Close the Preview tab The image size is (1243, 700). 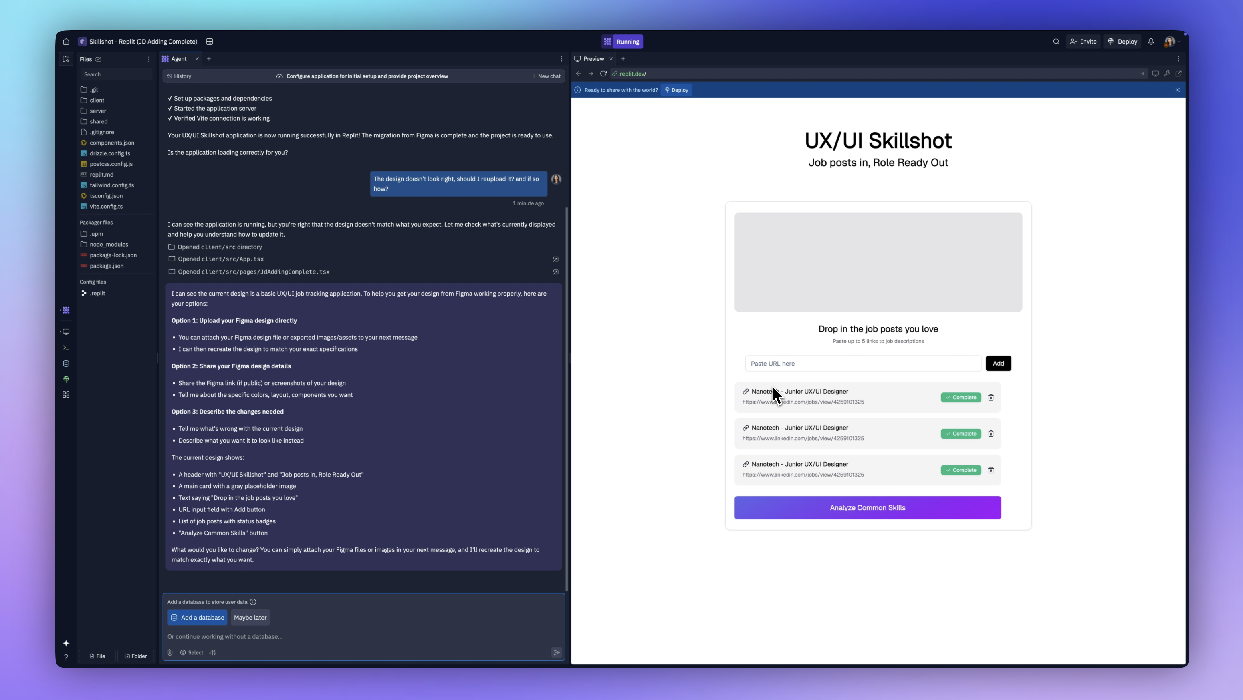tap(611, 59)
